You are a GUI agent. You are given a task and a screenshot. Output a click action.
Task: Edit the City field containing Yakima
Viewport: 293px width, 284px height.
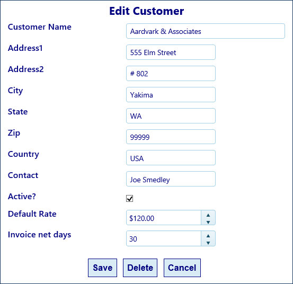point(171,94)
